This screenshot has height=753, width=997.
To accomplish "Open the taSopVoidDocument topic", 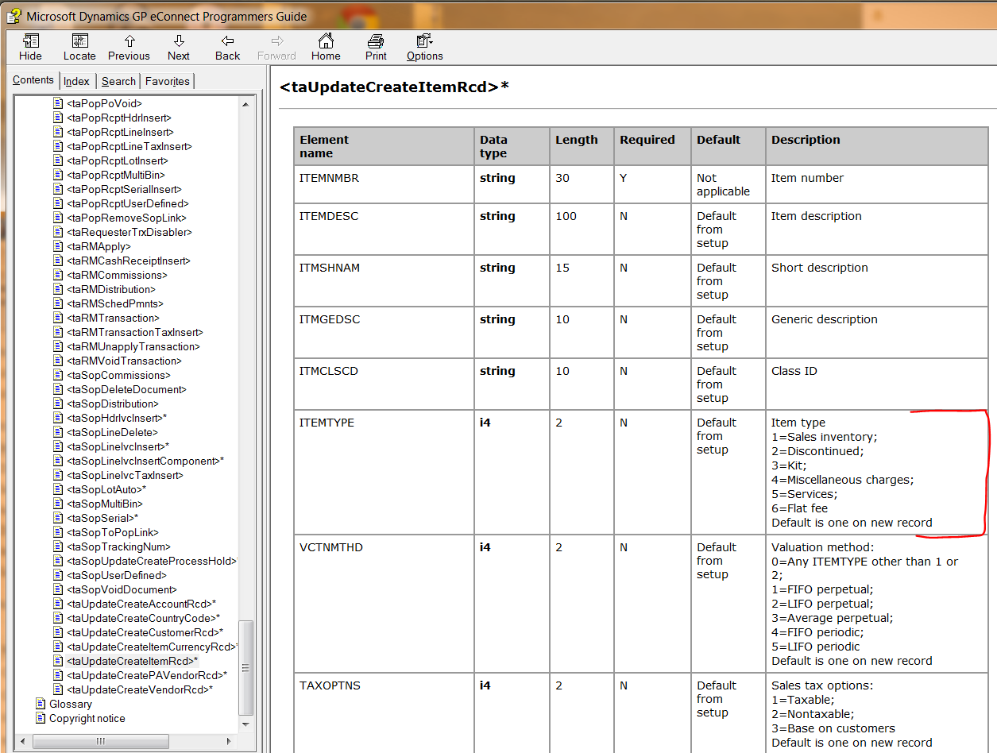I will click(122, 589).
